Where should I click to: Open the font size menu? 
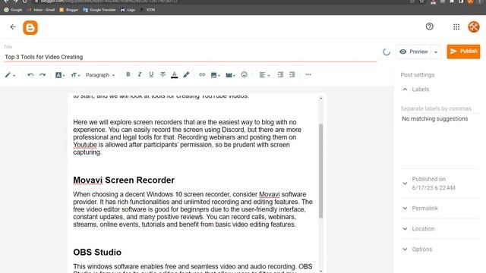[75, 75]
